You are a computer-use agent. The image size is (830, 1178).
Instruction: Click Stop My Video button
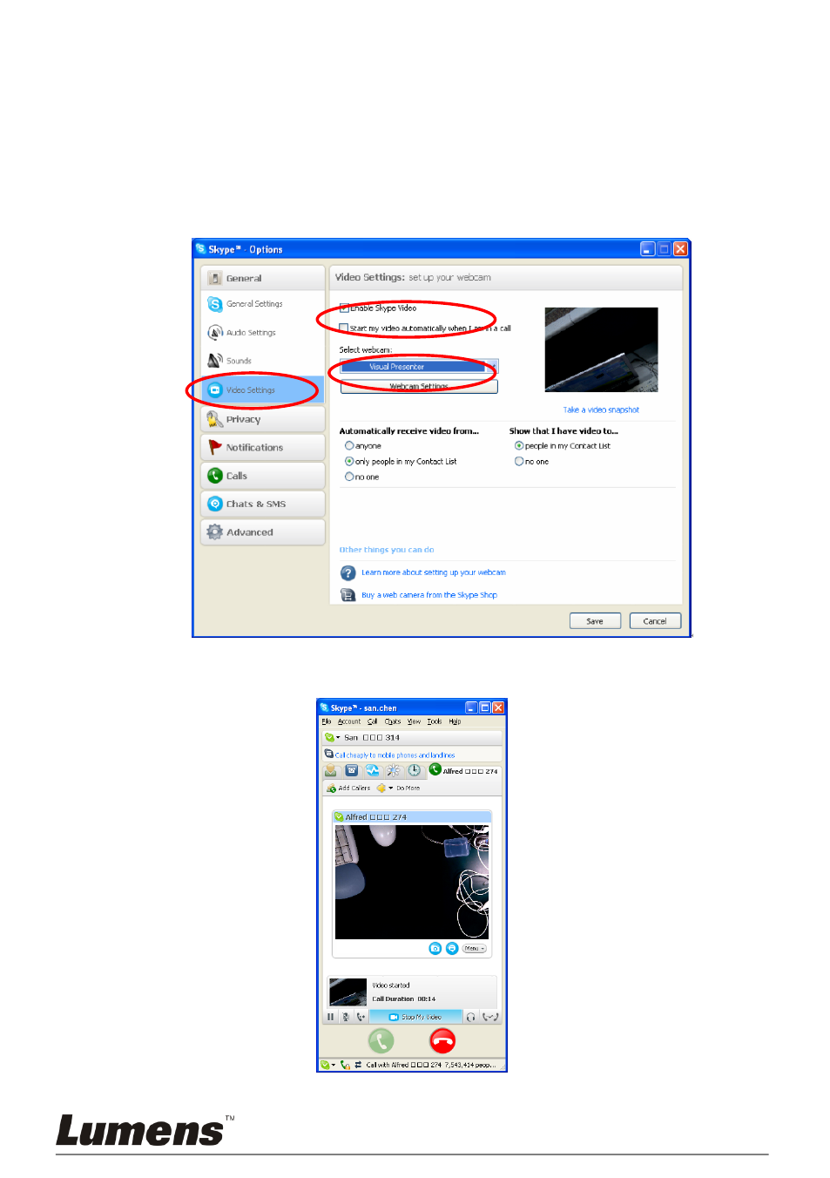(415, 1017)
